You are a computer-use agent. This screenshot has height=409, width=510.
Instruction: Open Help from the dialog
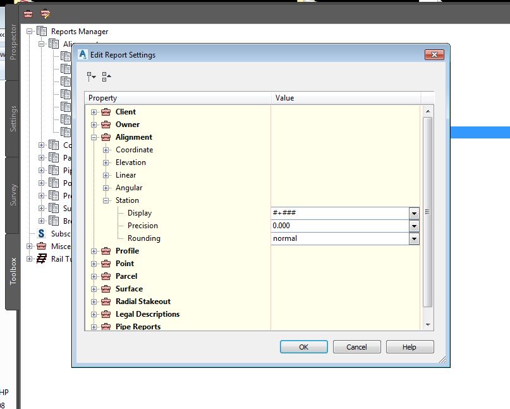tap(410, 346)
